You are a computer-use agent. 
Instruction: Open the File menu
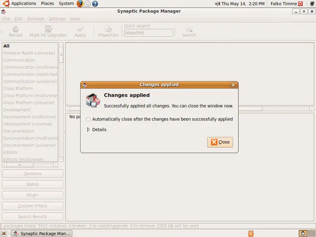[6, 19]
